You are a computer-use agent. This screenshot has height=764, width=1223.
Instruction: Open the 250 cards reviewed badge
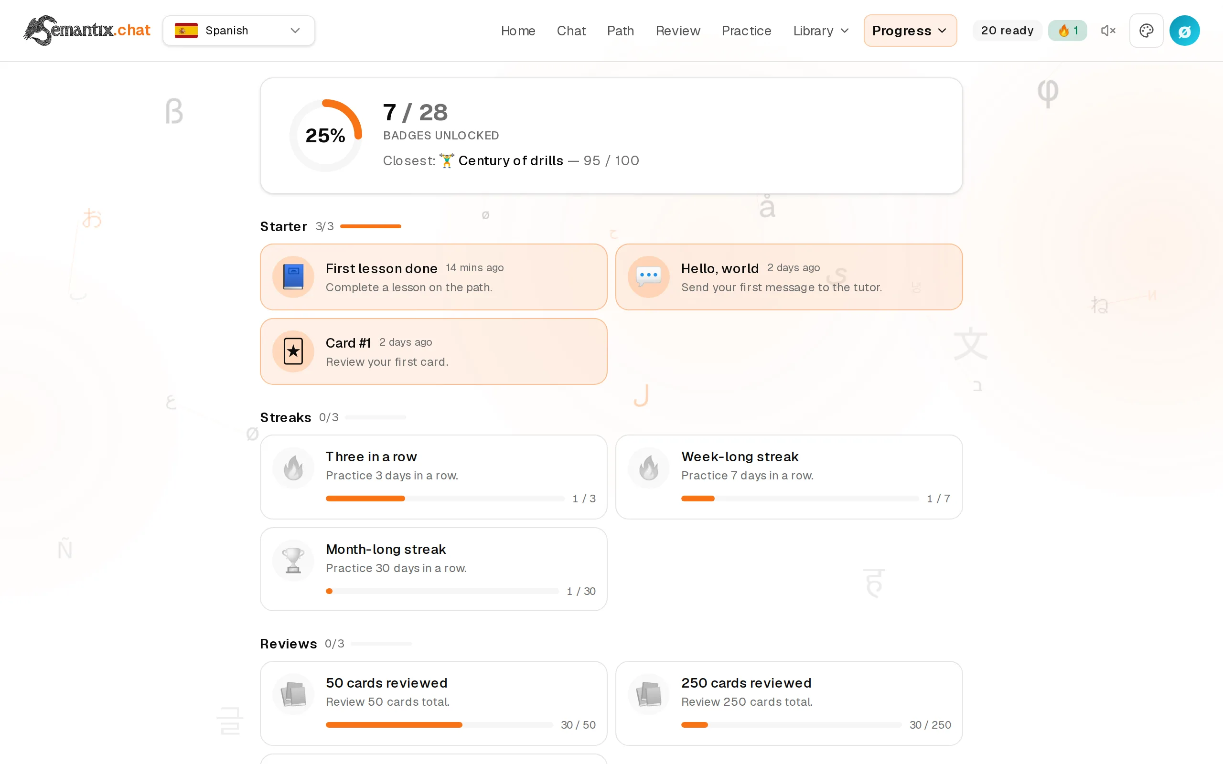click(788, 703)
